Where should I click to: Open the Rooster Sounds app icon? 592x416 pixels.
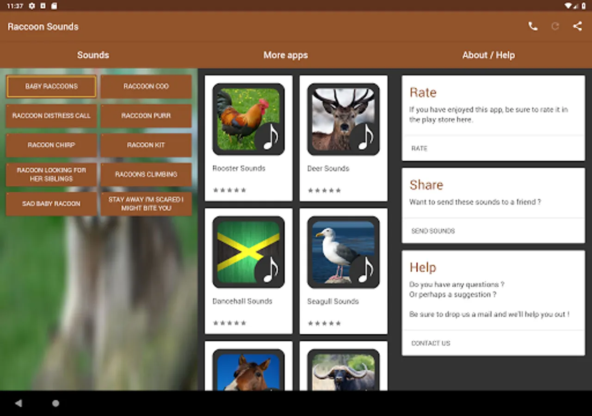(x=248, y=119)
